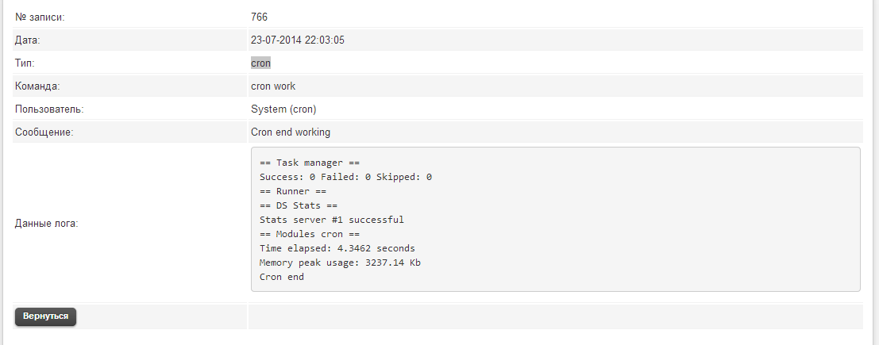
Task: Click the 'Stats server #1 successful' line
Action: (332, 220)
